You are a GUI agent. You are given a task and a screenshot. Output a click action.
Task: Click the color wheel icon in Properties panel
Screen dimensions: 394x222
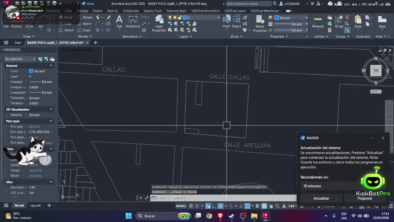[270, 18]
